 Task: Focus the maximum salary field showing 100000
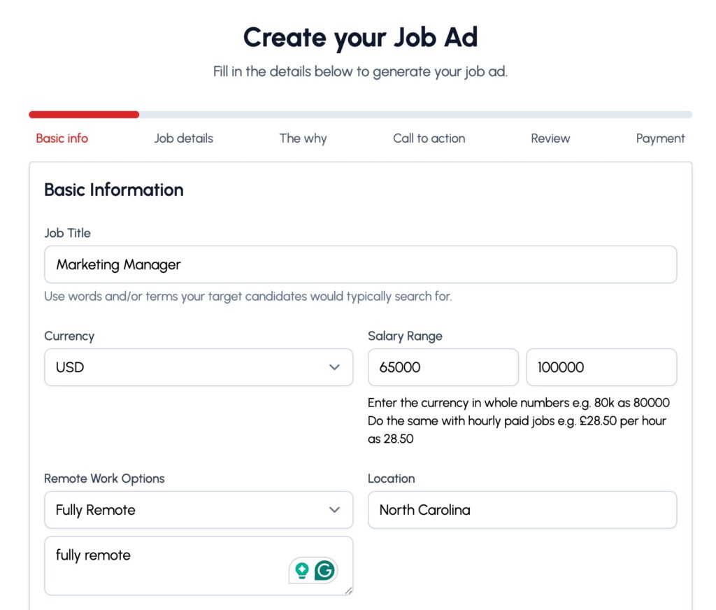[x=601, y=367]
